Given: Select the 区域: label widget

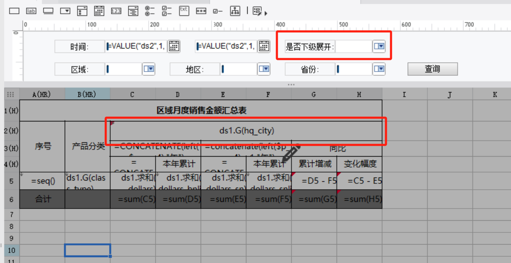Looking at the screenshot, I should tap(79, 69).
